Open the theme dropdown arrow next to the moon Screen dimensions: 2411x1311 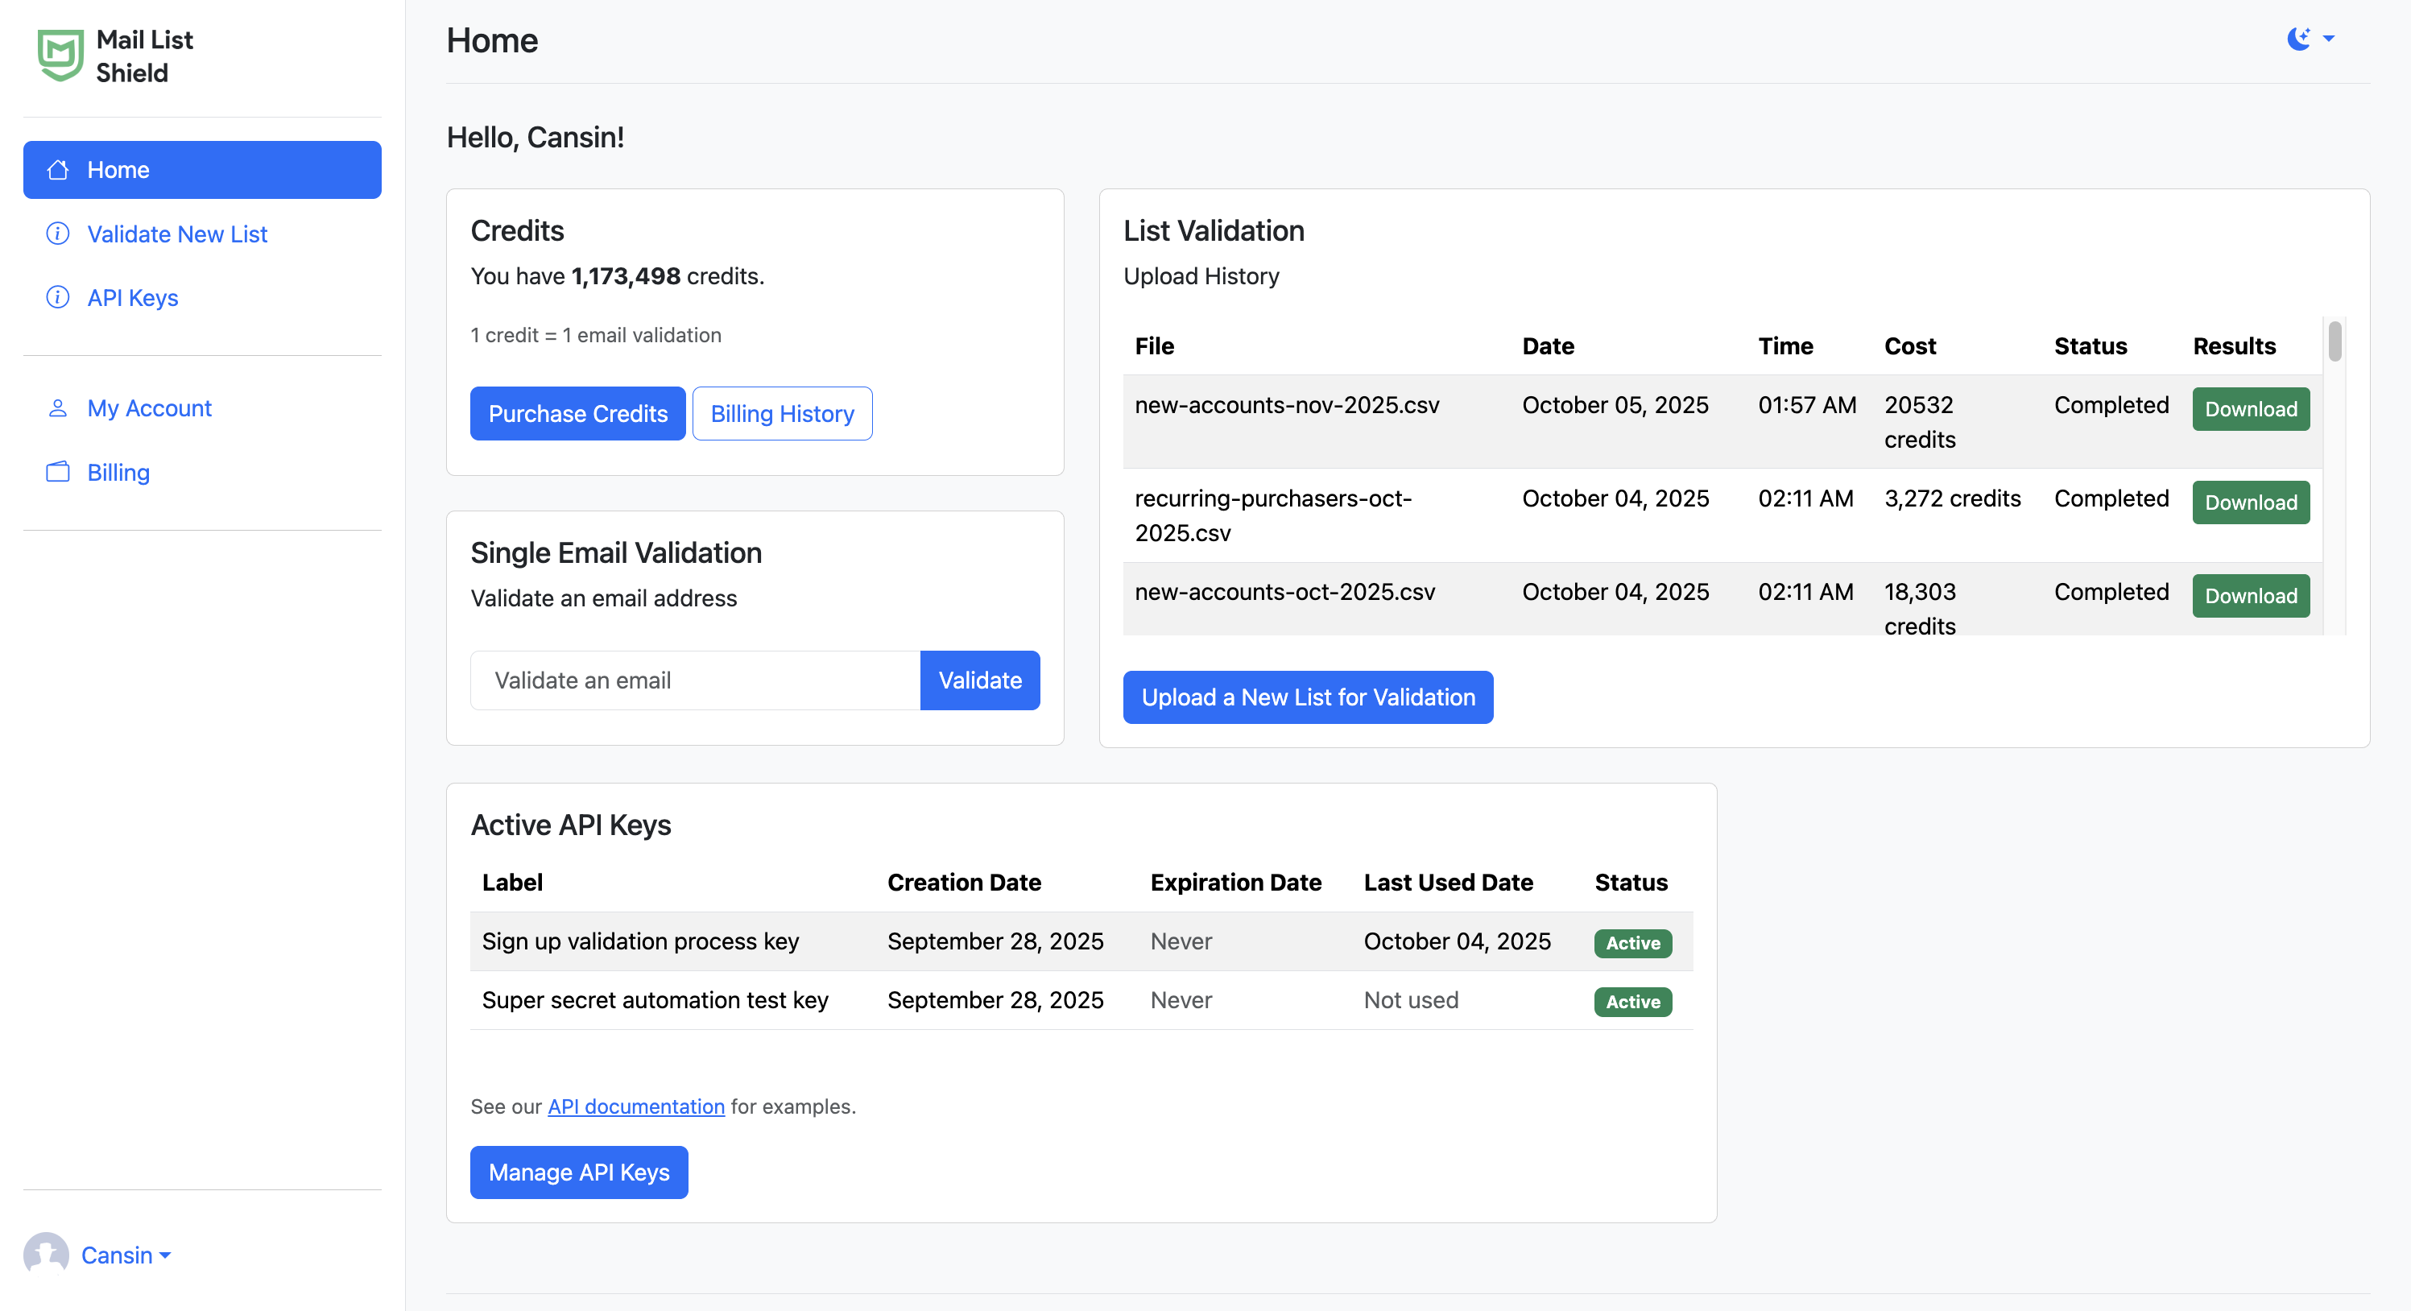pos(2330,39)
